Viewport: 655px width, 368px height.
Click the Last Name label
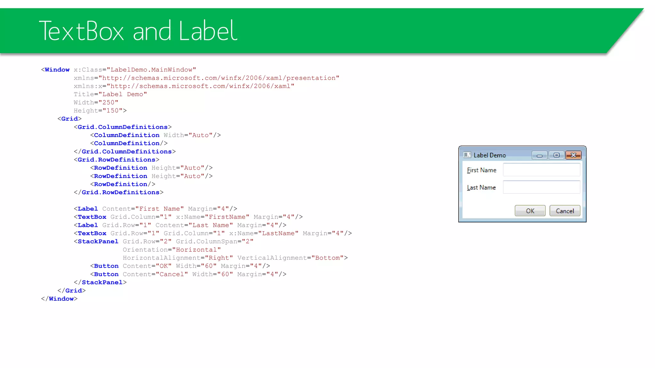tap(481, 188)
